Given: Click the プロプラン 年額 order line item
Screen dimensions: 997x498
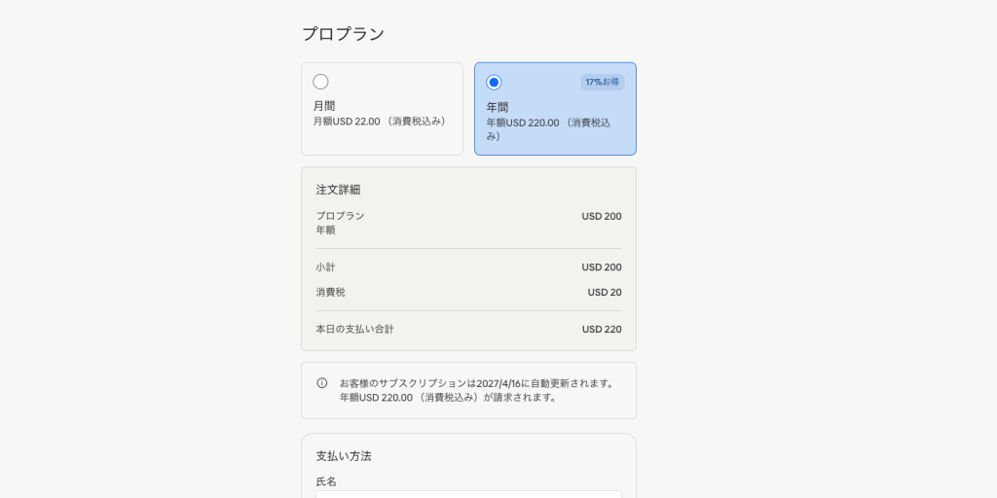Looking at the screenshot, I should tap(340, 223).
